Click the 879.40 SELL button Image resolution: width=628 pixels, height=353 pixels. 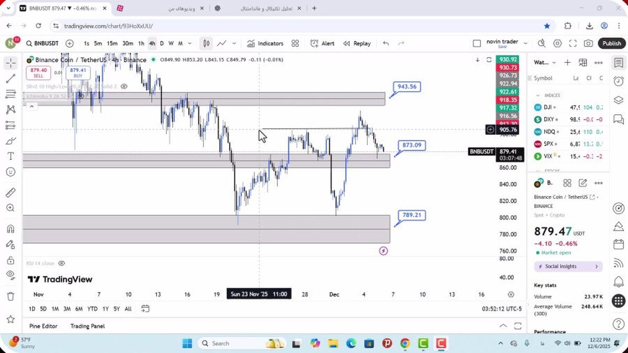(39, 73)
